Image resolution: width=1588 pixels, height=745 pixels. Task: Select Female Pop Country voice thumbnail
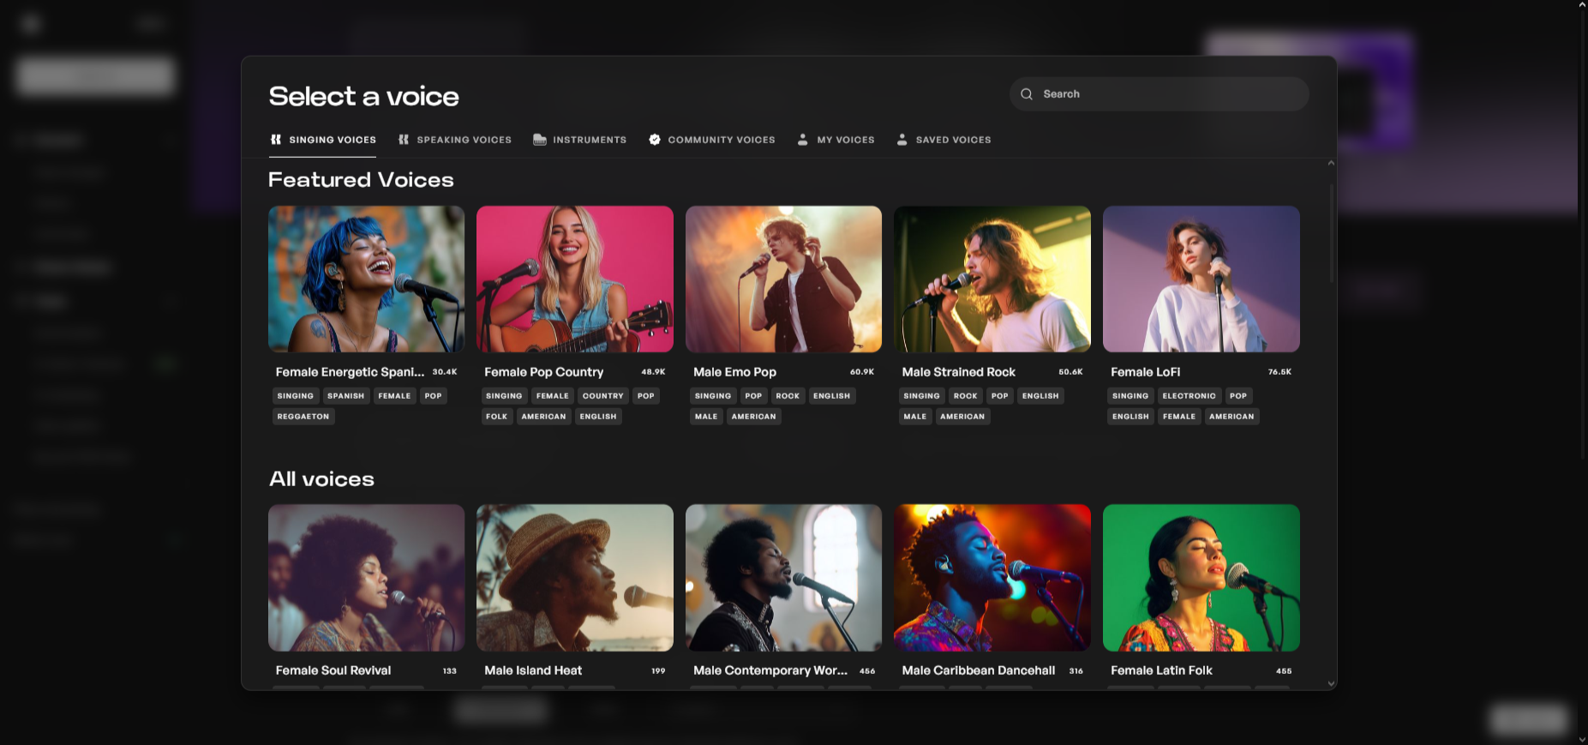click(x=575, y=279)
